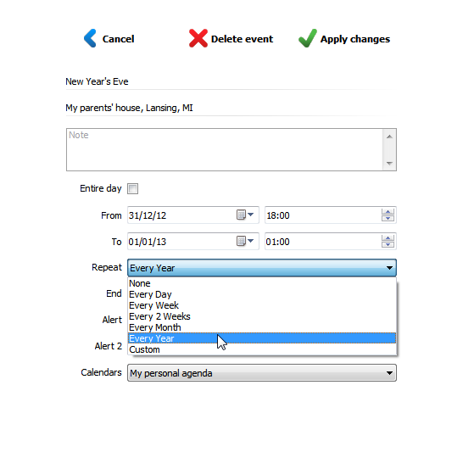The height and width of the screenshot is (452, 463).
Task: Choose Every Day repeat option
Action: (262, 294)
